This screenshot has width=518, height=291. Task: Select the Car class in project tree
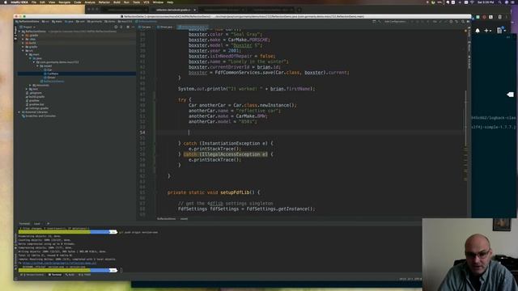[48, 70]
